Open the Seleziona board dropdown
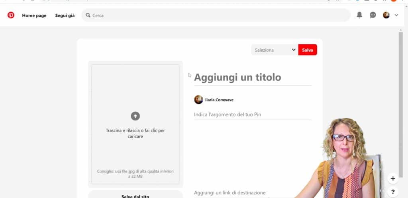408x198 pixels. [275, 50]
